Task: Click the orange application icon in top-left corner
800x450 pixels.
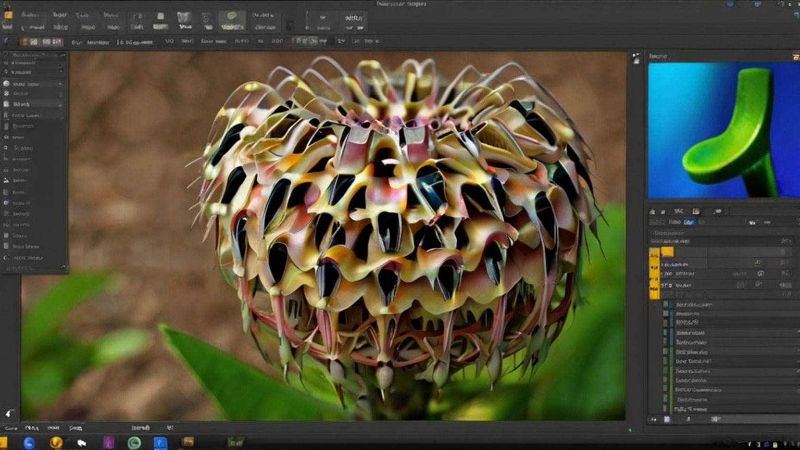Action: pyautogui.click(x=7, y=15)
